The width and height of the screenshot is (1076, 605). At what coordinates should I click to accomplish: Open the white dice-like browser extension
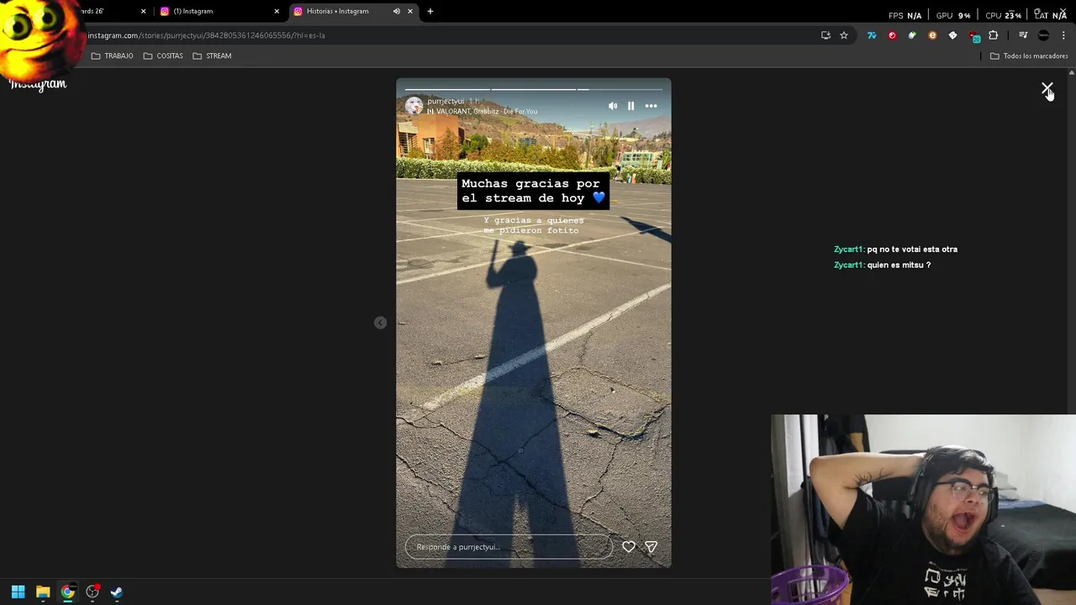(952, 35)
